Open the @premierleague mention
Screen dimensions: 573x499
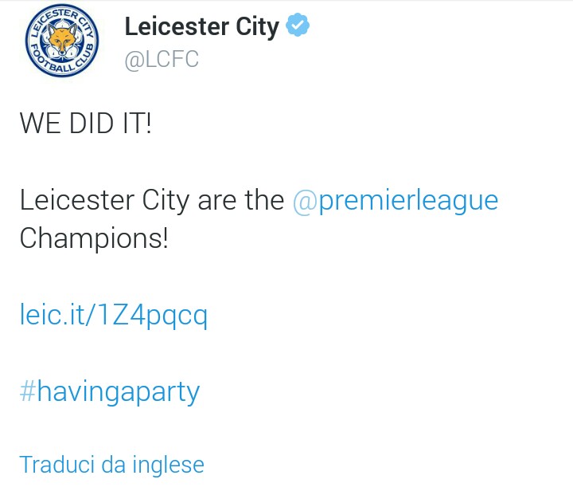click(x=396, y=200)
